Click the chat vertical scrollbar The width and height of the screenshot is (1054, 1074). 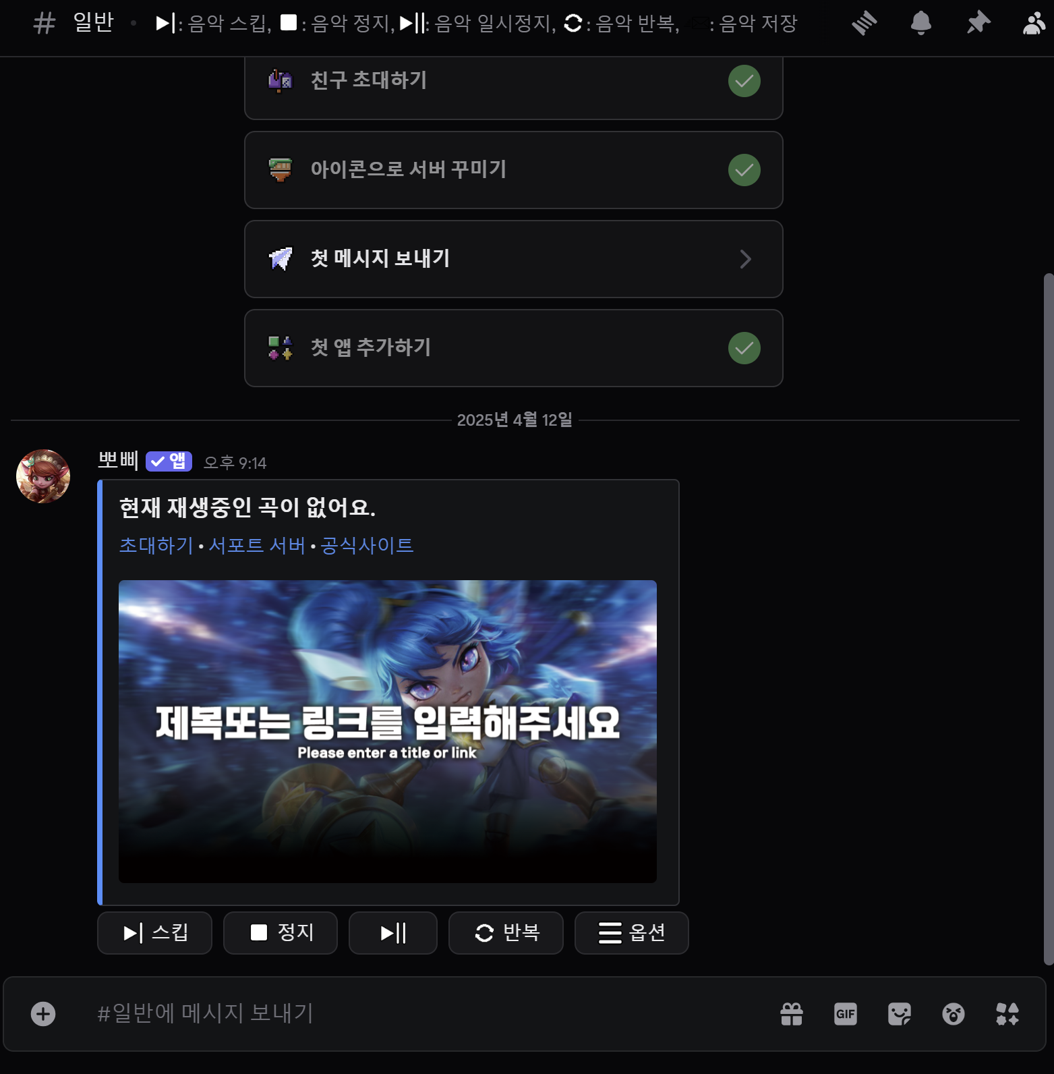[x=1049, y=619]
